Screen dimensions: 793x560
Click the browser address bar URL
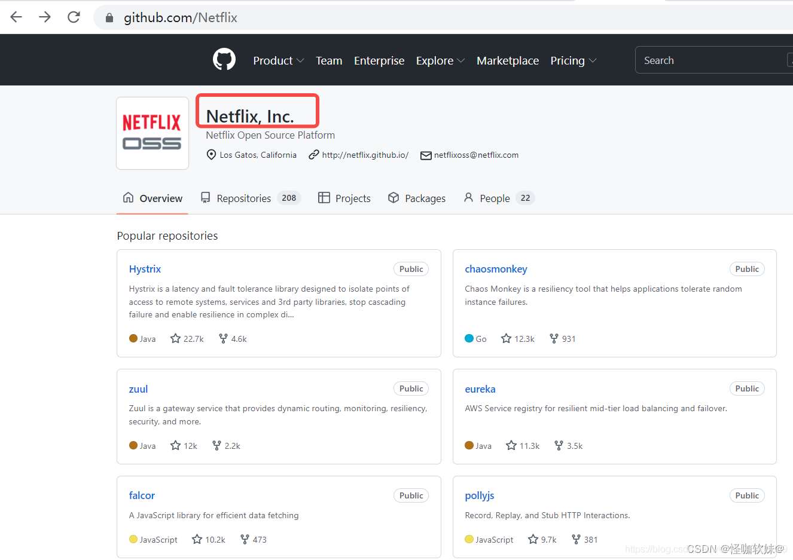click(x=180, y=18)
